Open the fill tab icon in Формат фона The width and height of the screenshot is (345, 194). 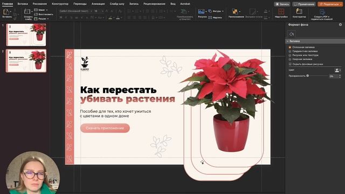pyautogui.click(x=292, y=34)
